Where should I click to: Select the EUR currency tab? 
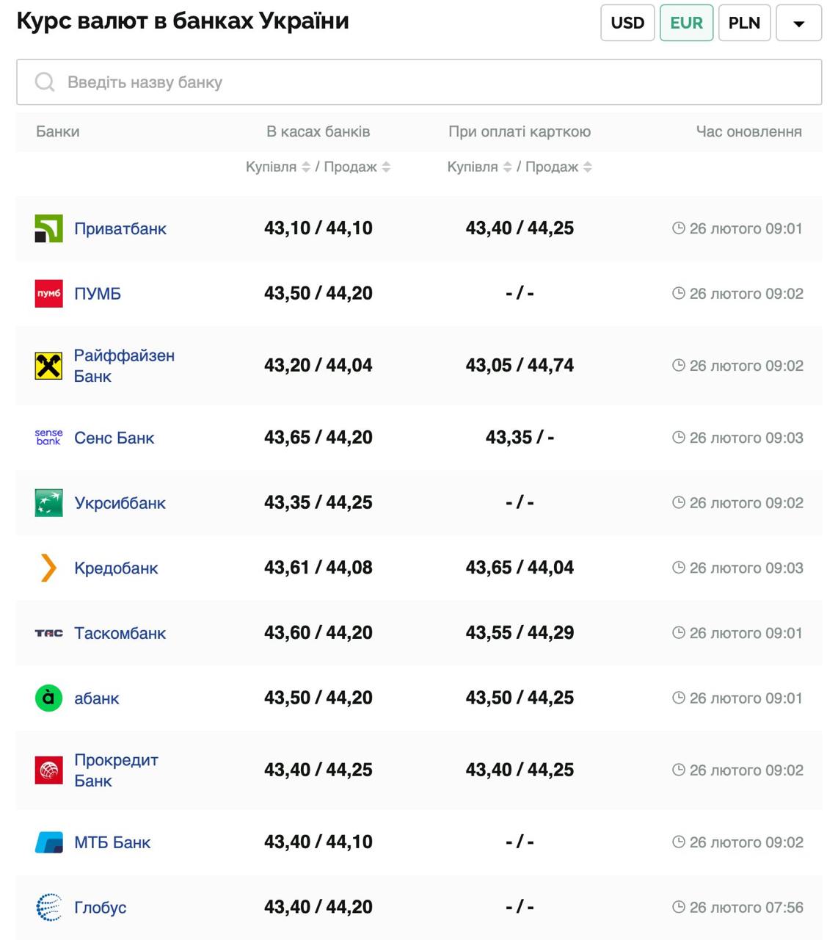[x=686, y=23]
